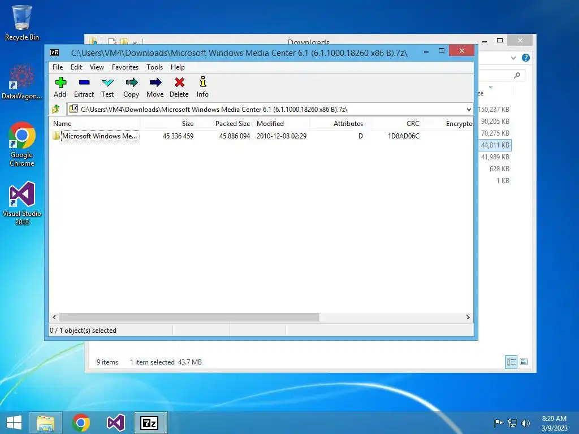Click the scroll left arrow in file list
The height and width of the screenshot is (434, 579).
pyautogui.click(x=55, y=318)
